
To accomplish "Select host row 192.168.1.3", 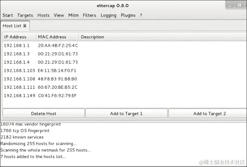I will (x=125, y=54).
